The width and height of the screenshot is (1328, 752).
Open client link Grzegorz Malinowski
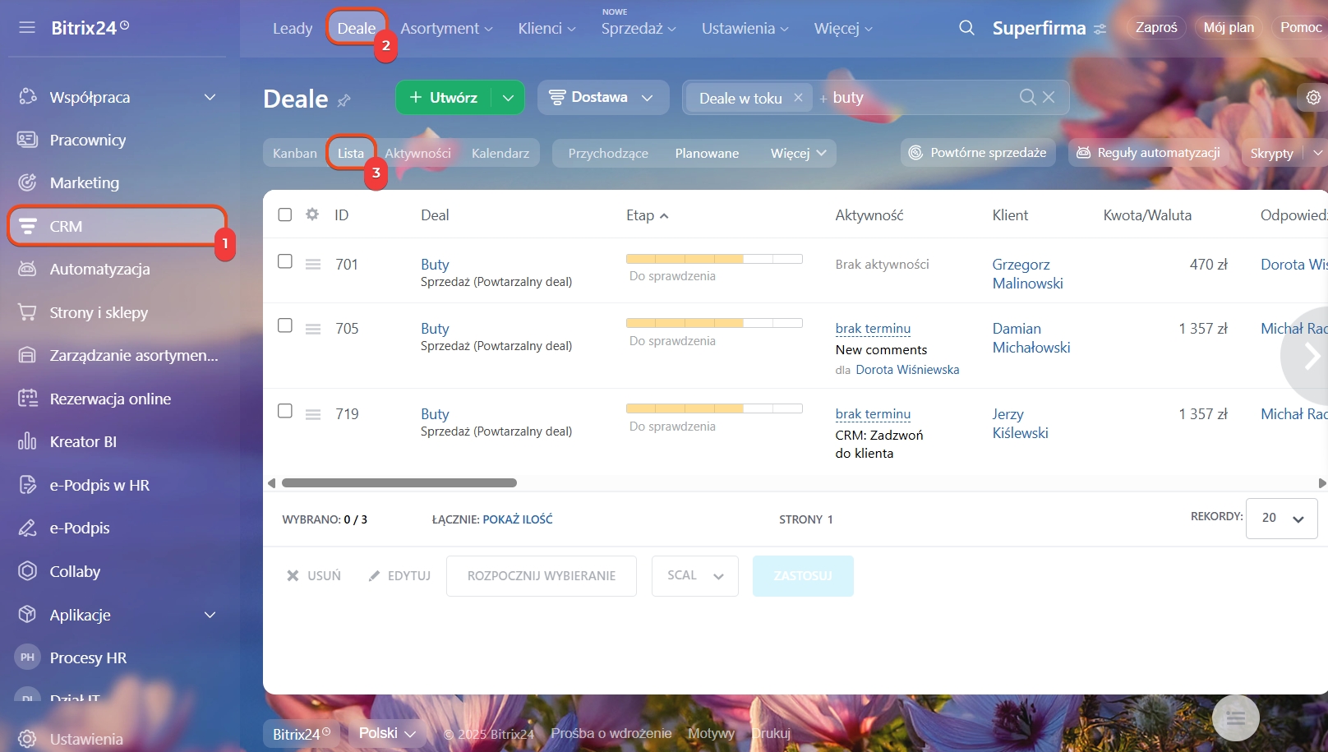click(1027, 274)
